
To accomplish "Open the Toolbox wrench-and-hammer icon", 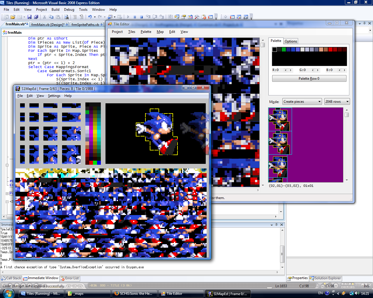I will point(197,17).
